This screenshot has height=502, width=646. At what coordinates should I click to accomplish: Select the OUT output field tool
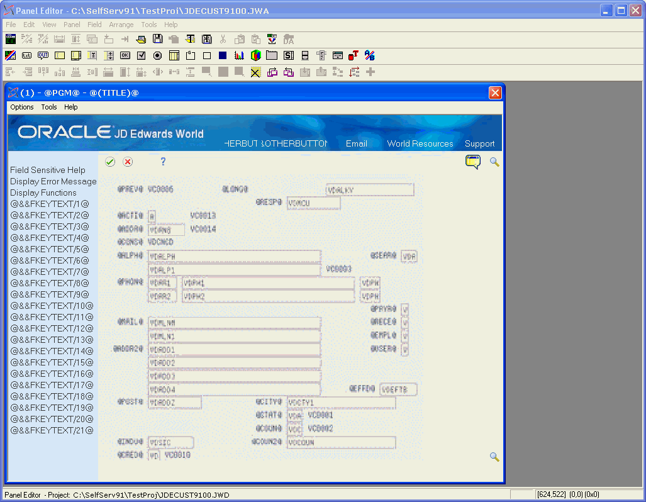pos(43,55)
